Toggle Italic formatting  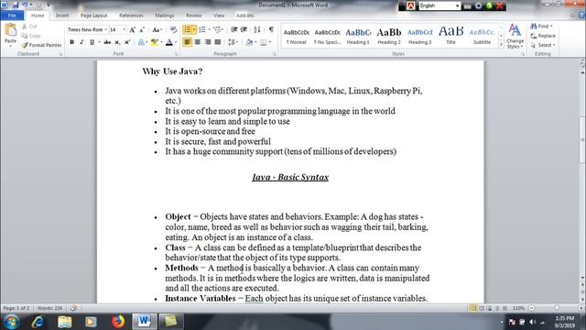pos(81,42)
